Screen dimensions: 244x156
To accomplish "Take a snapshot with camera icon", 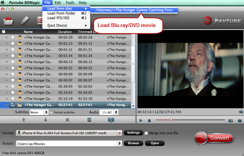I will (x=230, y=121).
